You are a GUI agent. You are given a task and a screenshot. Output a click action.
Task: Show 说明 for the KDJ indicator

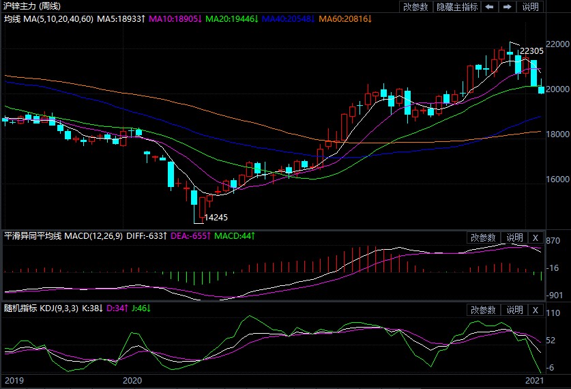(514, 310)
